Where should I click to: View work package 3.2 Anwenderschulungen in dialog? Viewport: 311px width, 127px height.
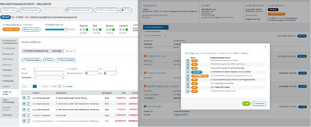pyautogui.click(x=188, y=68)
